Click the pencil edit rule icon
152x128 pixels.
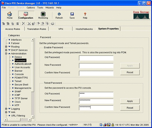point(18,23)
